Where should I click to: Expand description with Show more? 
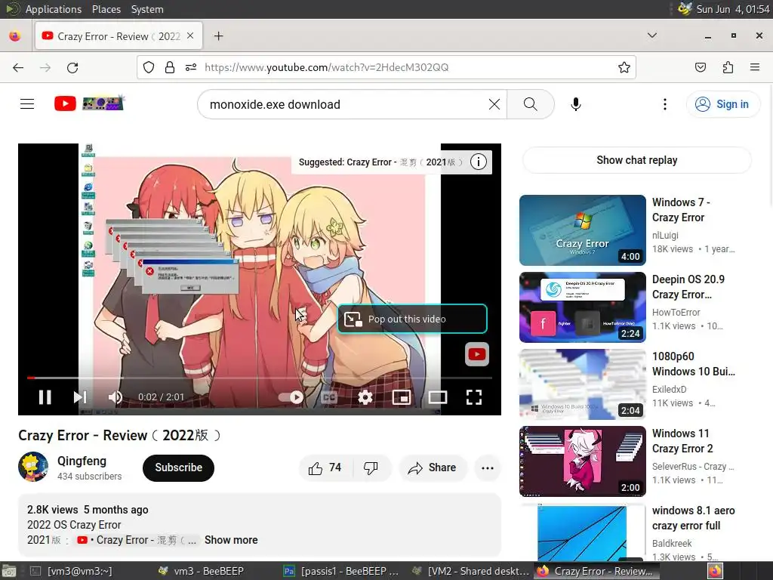[x=231, y=540]
